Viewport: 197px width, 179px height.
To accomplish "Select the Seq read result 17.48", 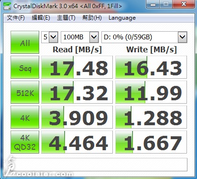I will (77, 67).
